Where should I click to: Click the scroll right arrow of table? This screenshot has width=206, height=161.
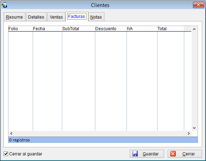tap(189, 134)
